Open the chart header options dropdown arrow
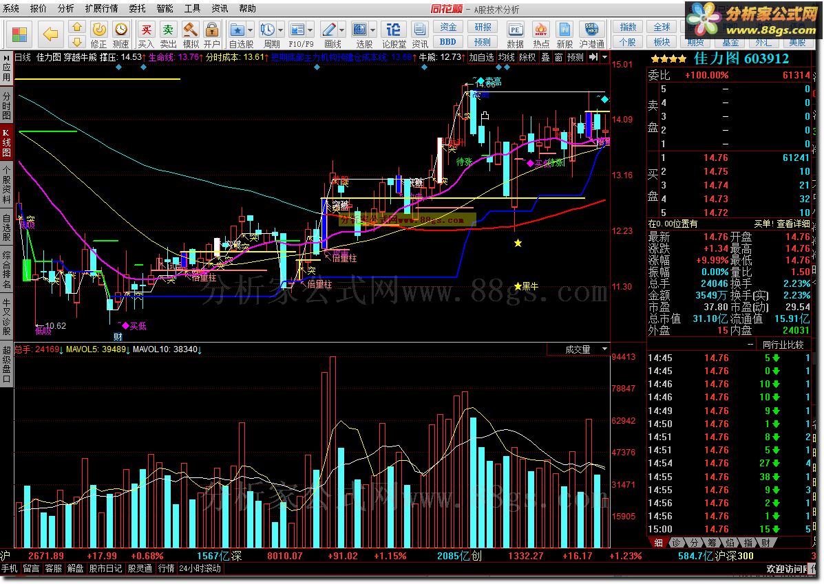This screenshot has width=824, height=584. tap(605, 56)
